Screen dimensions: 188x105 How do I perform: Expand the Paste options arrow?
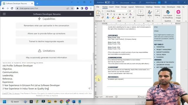pos(98,17)
